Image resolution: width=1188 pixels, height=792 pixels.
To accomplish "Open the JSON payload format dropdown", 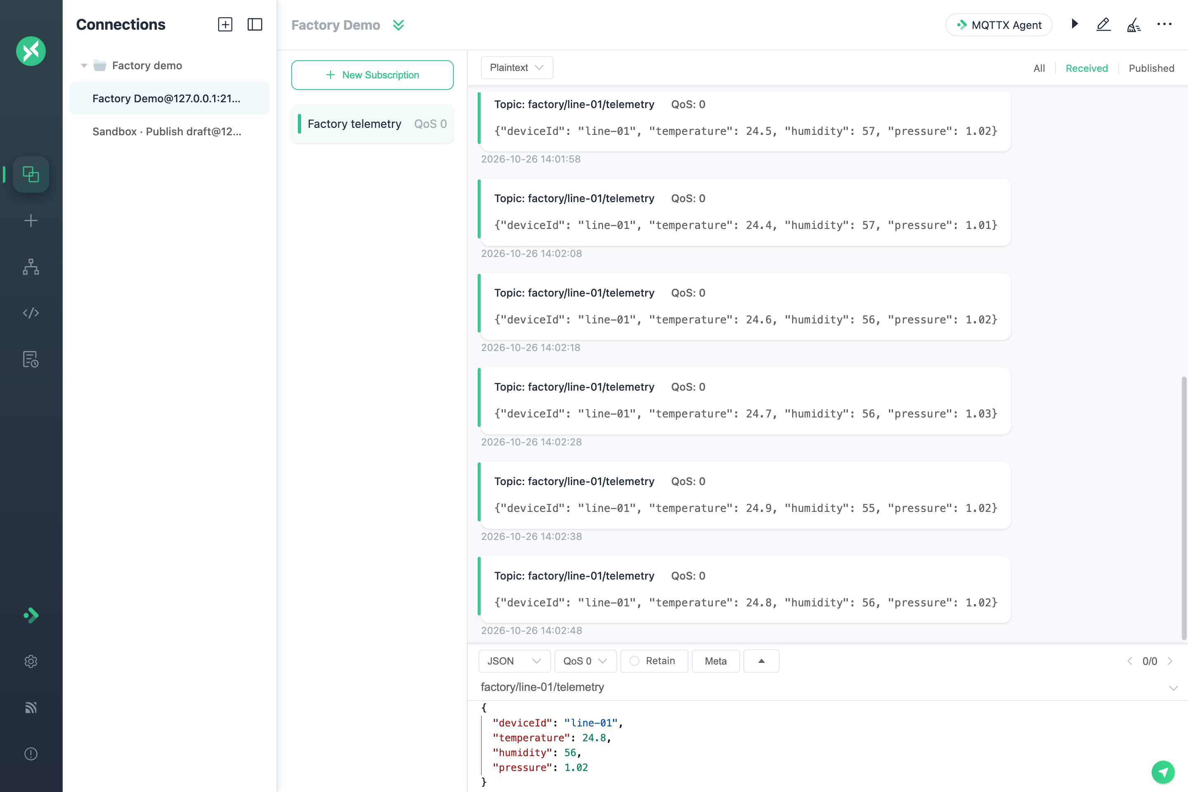I will coord(514,661).
